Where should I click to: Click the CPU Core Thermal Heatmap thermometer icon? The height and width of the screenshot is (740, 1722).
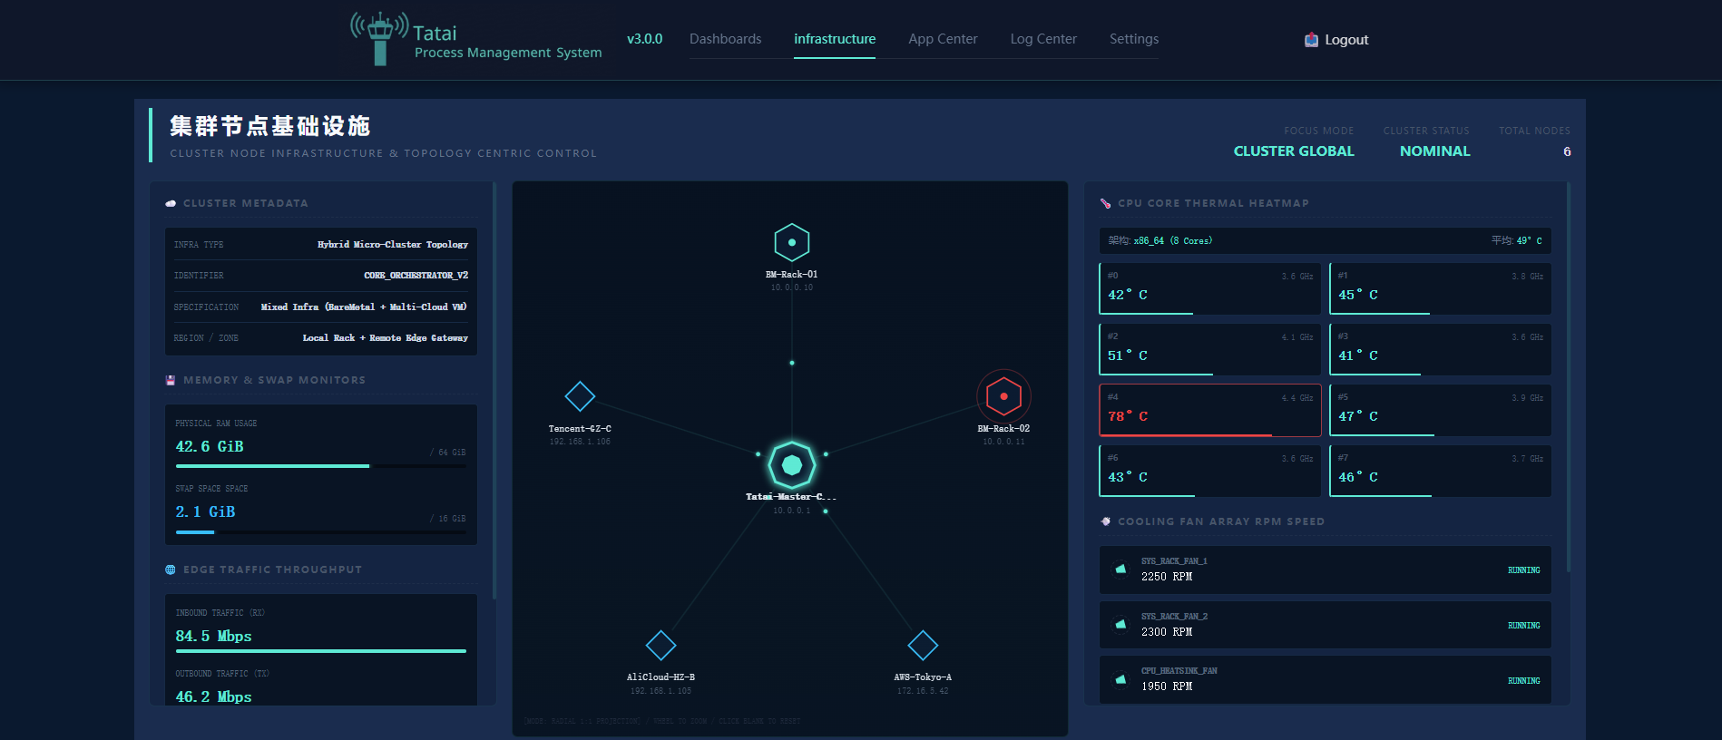1105,203
